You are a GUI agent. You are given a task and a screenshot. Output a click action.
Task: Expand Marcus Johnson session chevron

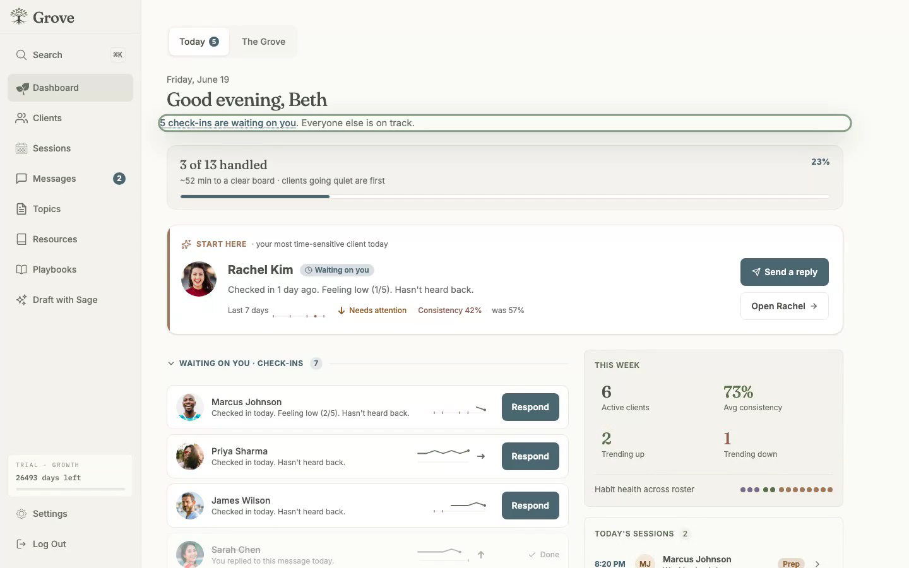(817, 564)
